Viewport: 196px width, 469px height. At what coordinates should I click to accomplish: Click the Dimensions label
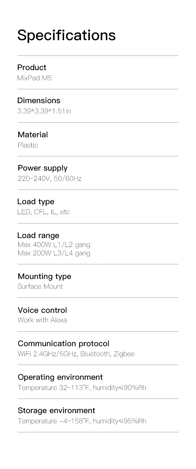(39, 101)
